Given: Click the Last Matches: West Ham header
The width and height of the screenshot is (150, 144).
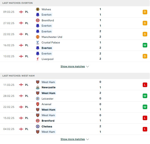Looking at the screenshot, I should pos(18,76).
